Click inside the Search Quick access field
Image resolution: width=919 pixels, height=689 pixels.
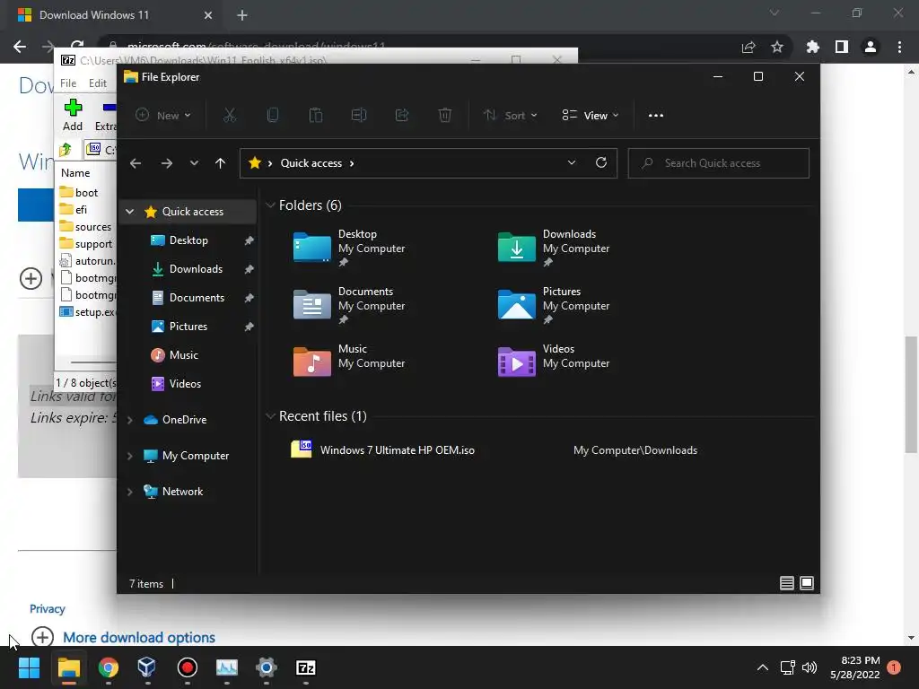pyautogui.click(x=719, y=163)
